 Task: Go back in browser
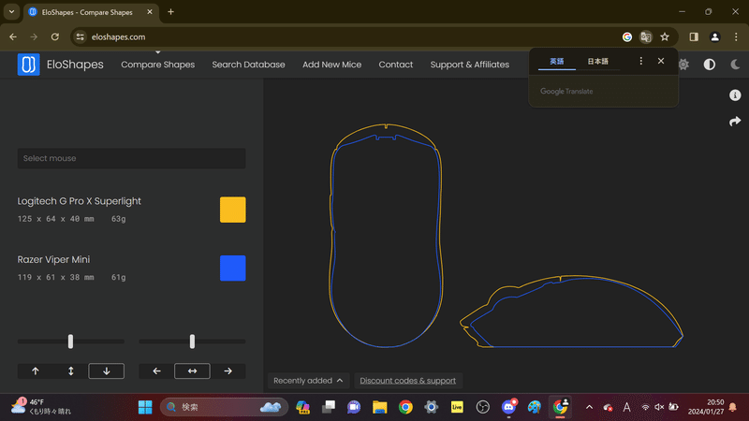click(13, 36)
